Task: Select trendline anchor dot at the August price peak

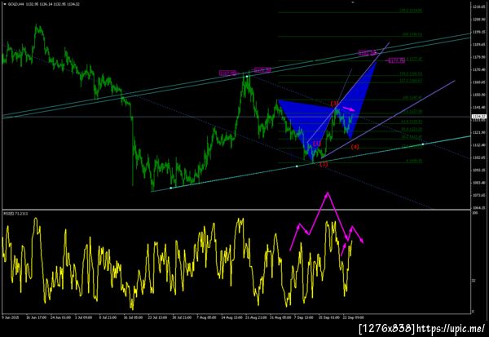Action: coord(247,77)
